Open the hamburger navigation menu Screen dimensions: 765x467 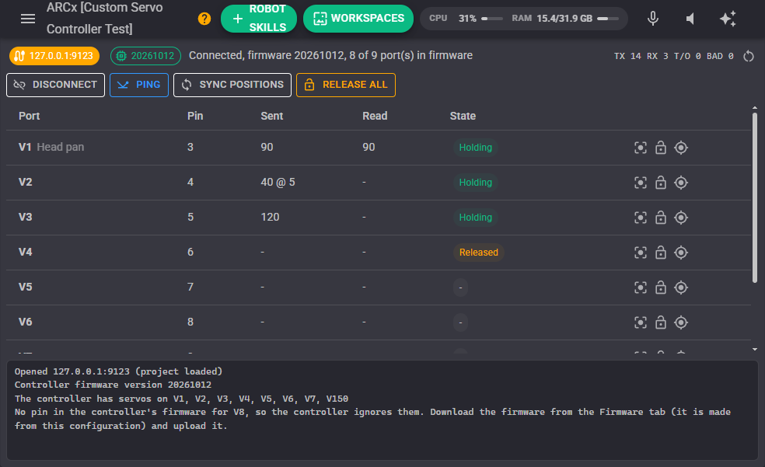point(28,19)
